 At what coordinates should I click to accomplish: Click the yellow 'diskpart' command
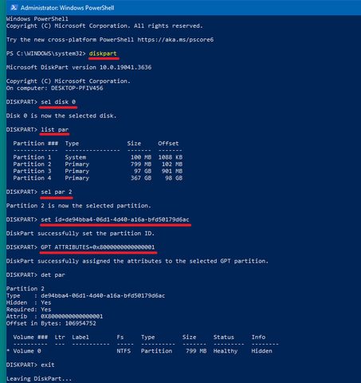coord(103,53)
